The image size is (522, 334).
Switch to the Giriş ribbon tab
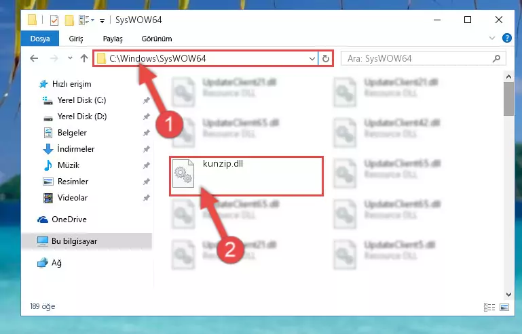point(76,39)
